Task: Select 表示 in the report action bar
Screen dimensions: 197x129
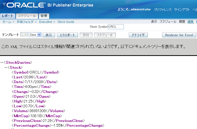Action: [154, 22]
